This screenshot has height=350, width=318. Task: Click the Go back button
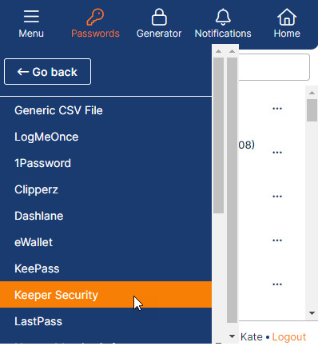(47, 72)
